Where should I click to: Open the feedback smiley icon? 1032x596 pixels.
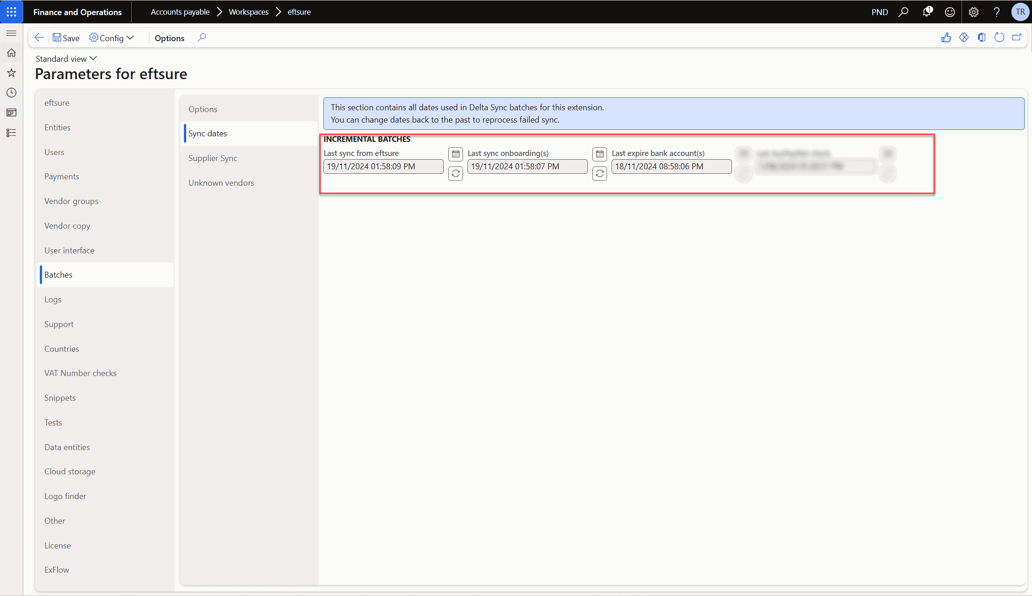pyautogui.click(x=950, y=12)
